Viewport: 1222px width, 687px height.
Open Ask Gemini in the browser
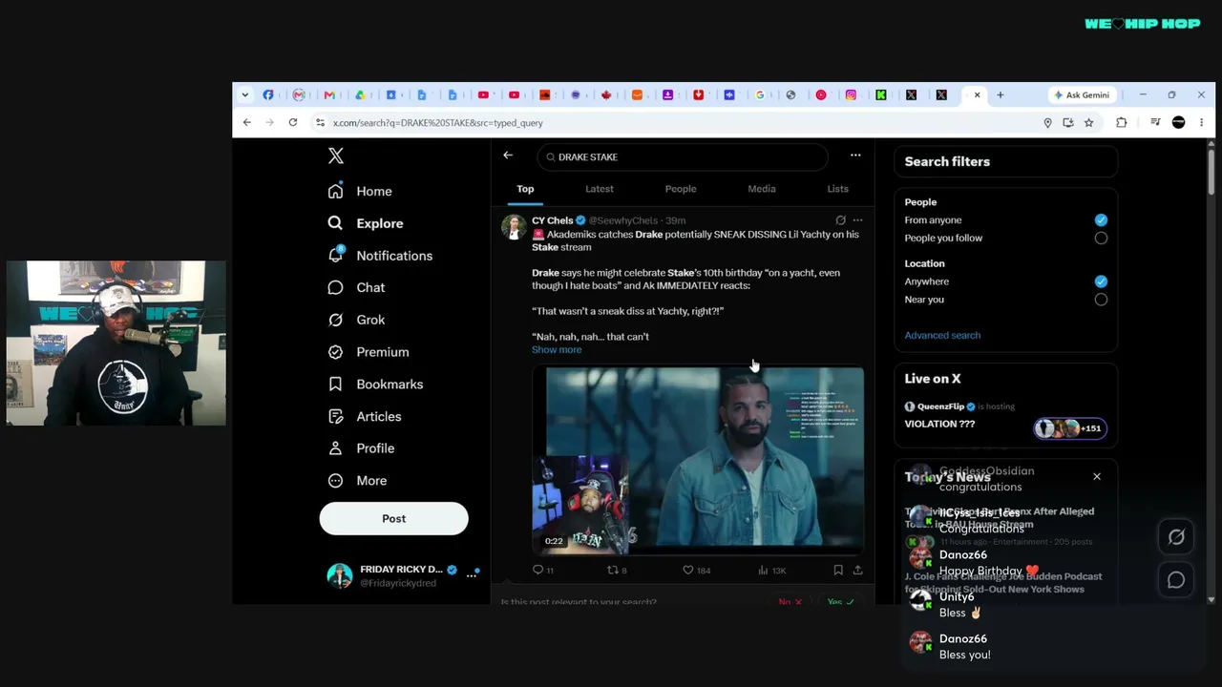pyautogui.click(x=1082, y=95)
